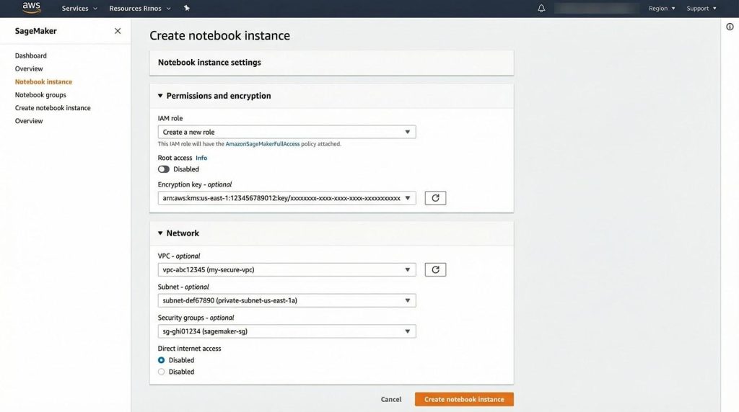
Task: Collapse the Network section
Action: [161, 233]
